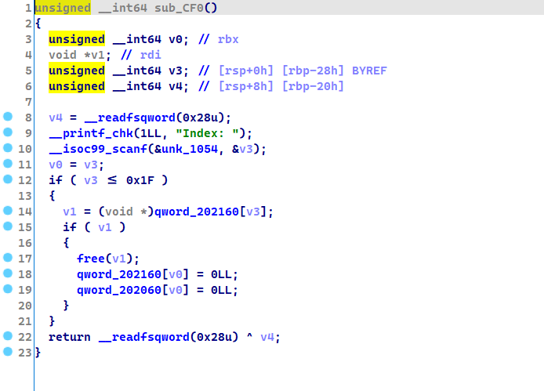This screenshot has width=544, height=391.
Task: Click 0x28u argument on line 8
Action: (200, 118)
